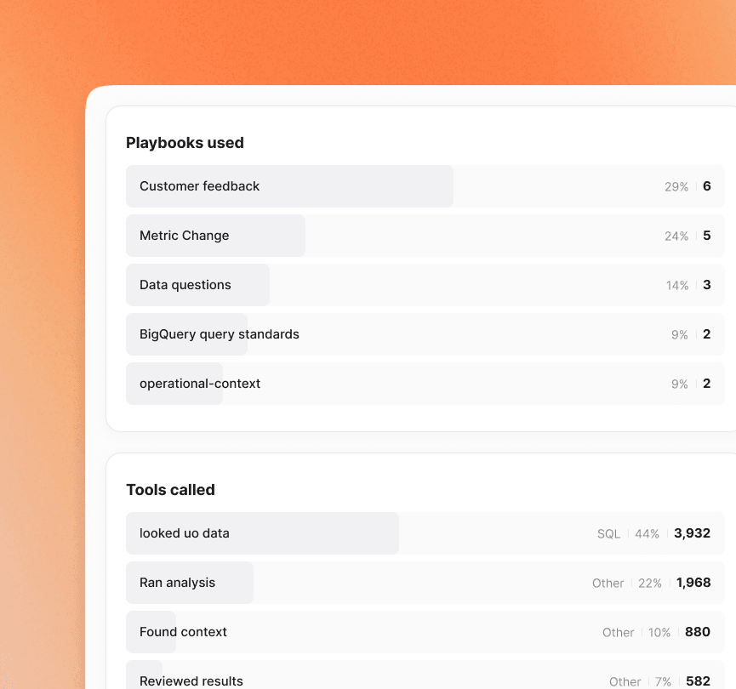Click the 29% value for Customer feedback
The width and height of the screenshot is (736, 689).
click(676, 187)
